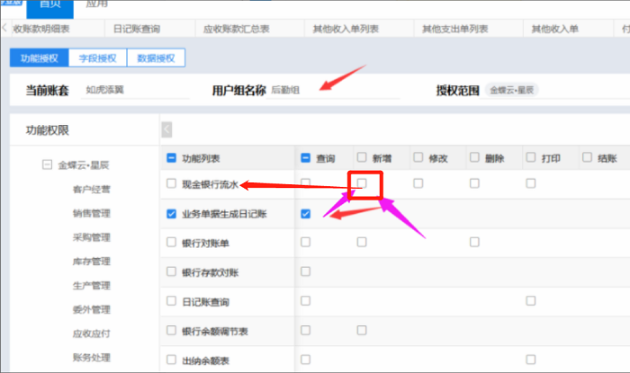The width and height of the screenshot is (630, 373).
Task: Click the 现金银行流水 function name
Action: pyautogui.click(x=210, y=184)
